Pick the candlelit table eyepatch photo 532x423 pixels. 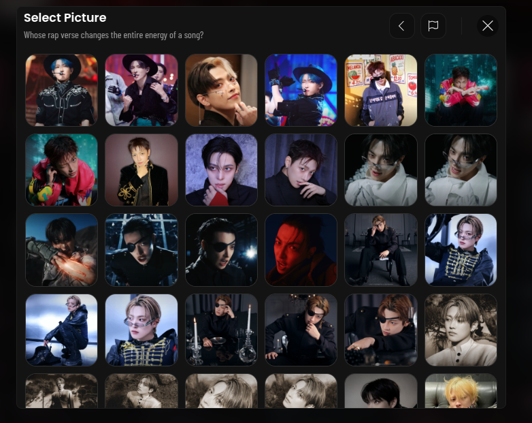pos(221,330)
